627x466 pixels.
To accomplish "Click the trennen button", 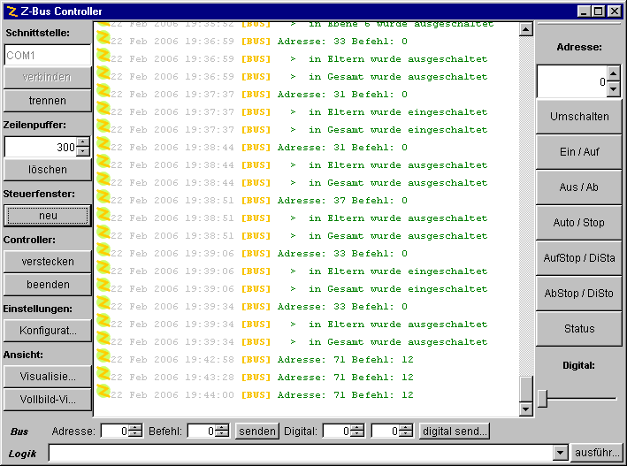I will (48, 101).
